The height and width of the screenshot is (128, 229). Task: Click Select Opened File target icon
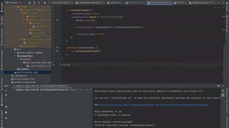click(x=30, y=2)
